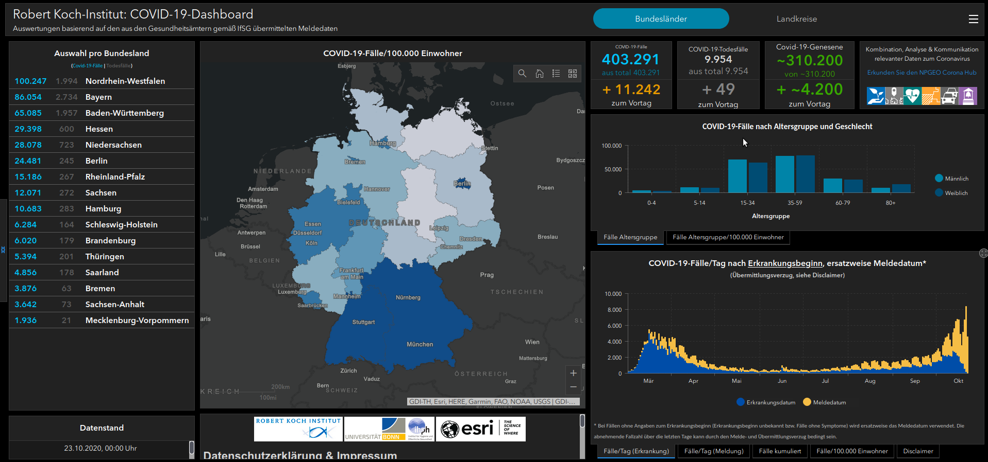Show the map legend list icon

(556, 74)
